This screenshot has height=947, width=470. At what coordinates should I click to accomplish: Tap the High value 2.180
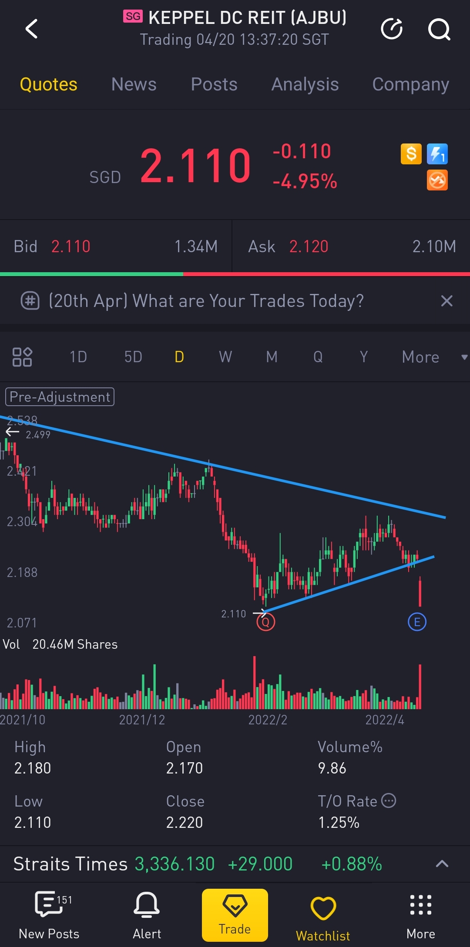click(33, 768)
